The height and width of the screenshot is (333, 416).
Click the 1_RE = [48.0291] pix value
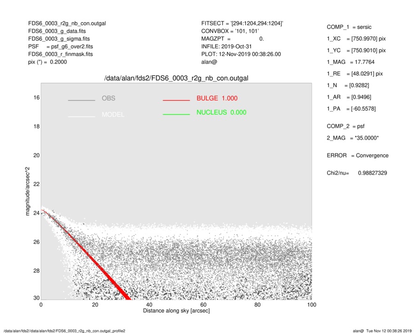(355, 74)
